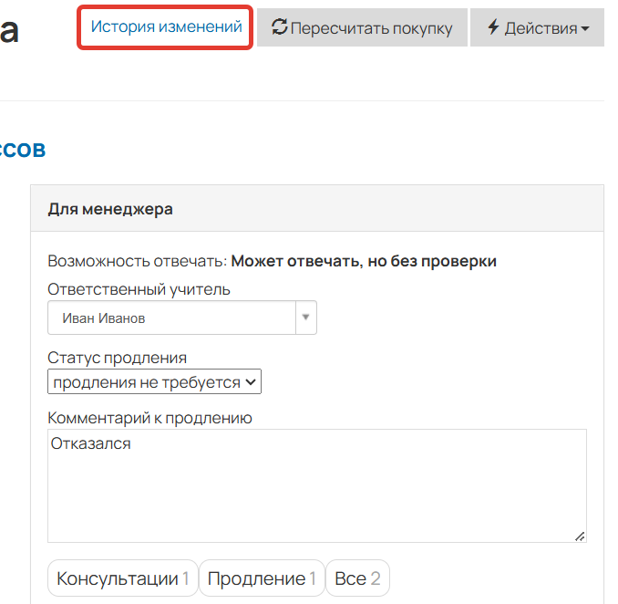Click Пересчитать покупку button
618x604 pixels.
(362, 27)
